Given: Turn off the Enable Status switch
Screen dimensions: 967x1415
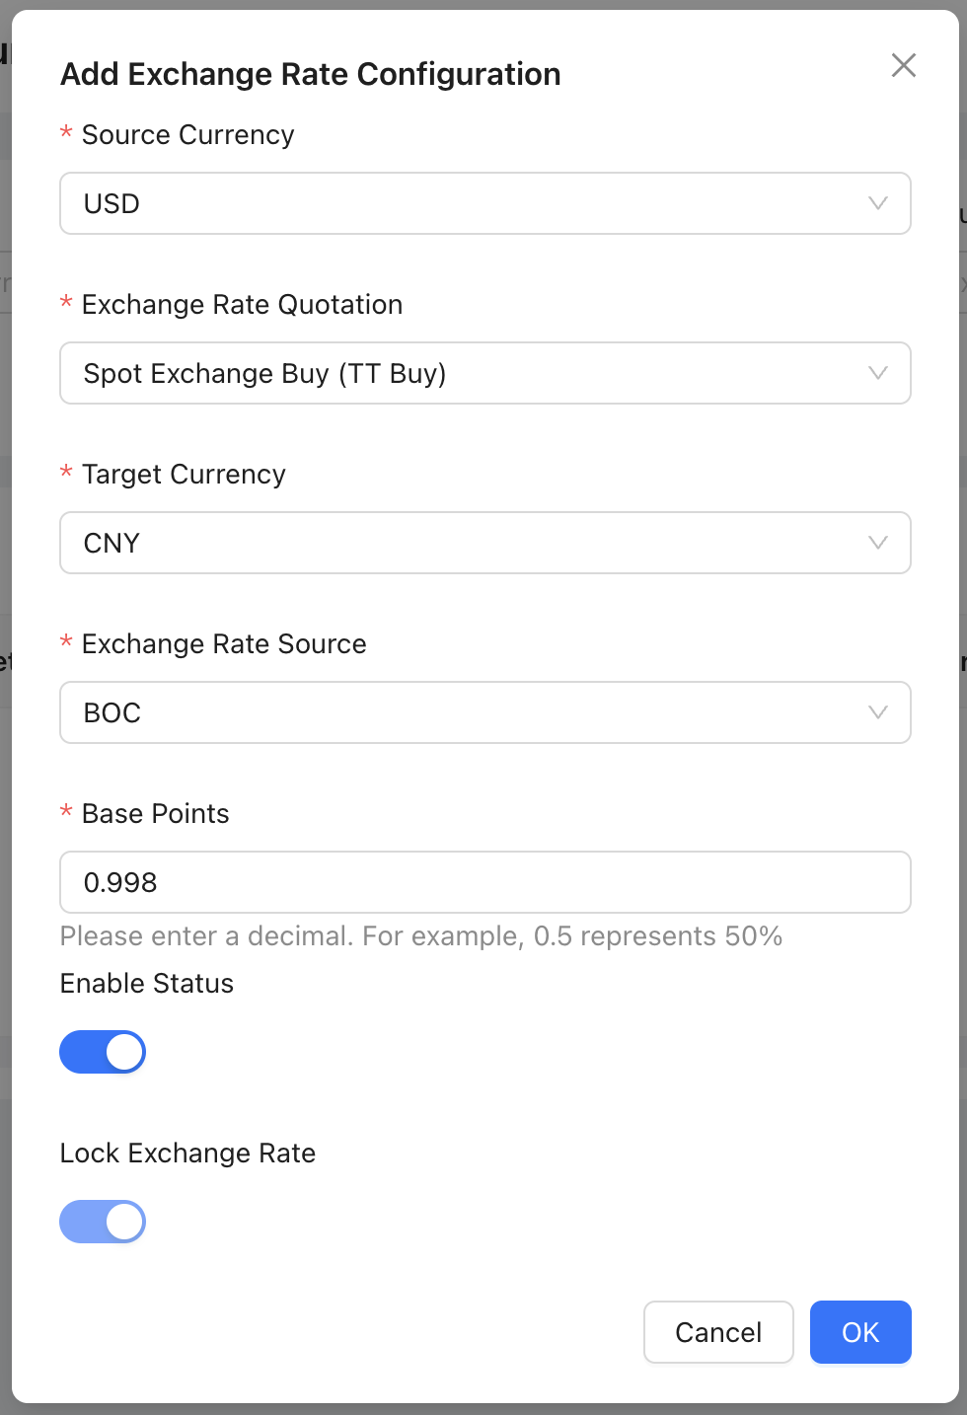Looking at the screenshot, I should [103, 1052].
